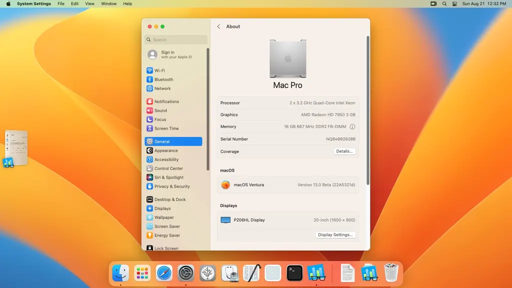Open Spotlight search in the menu bar
512x288 pixels.
(444, 4)
